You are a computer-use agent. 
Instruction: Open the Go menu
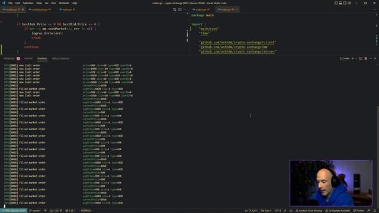pos(46,3)
